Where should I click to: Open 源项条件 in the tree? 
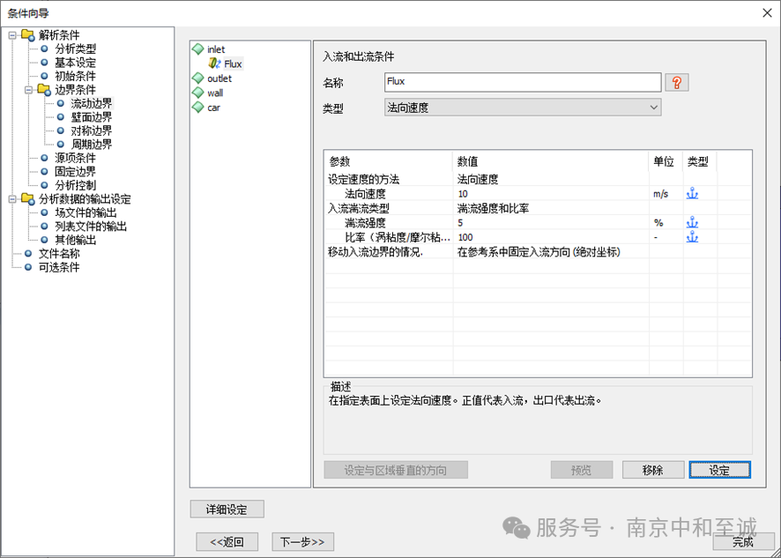click(x=75, y=158)
